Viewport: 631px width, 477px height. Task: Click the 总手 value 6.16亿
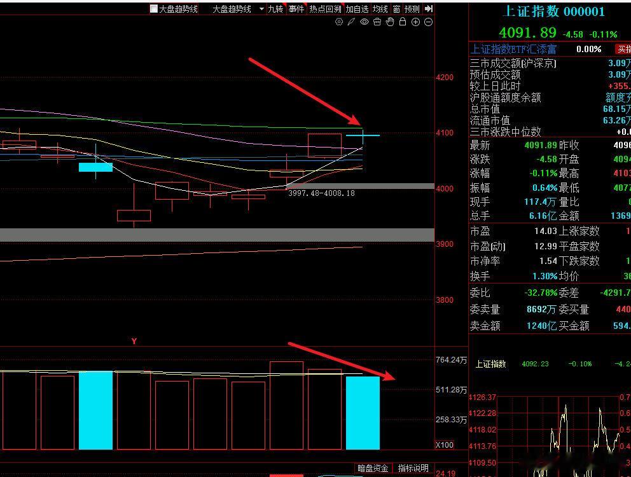543,216
